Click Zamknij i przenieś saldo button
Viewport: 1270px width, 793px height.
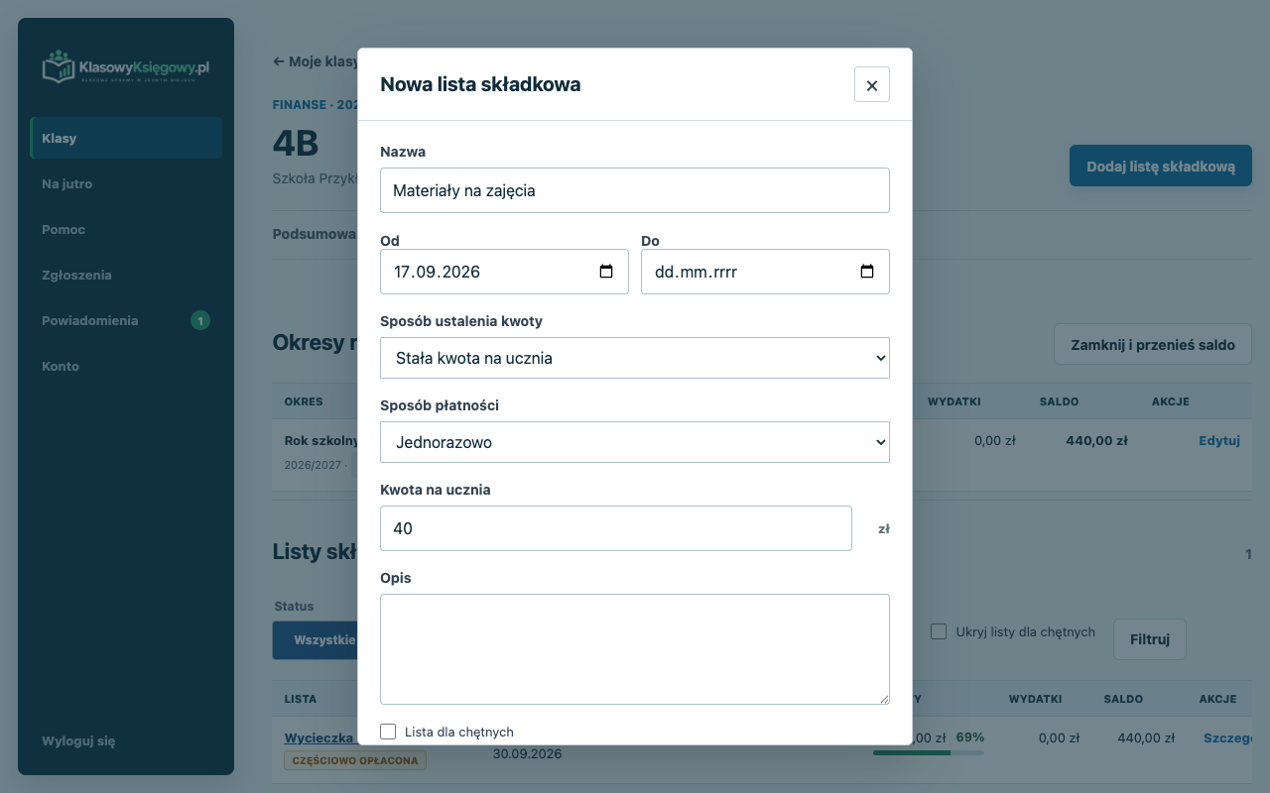1153,345
